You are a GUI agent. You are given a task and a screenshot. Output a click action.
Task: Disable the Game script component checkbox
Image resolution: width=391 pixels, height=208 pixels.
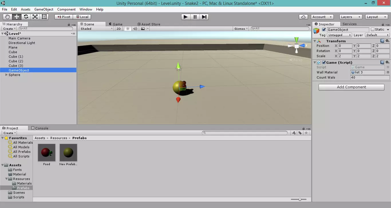pyautogui.click(x=324, y=62)
